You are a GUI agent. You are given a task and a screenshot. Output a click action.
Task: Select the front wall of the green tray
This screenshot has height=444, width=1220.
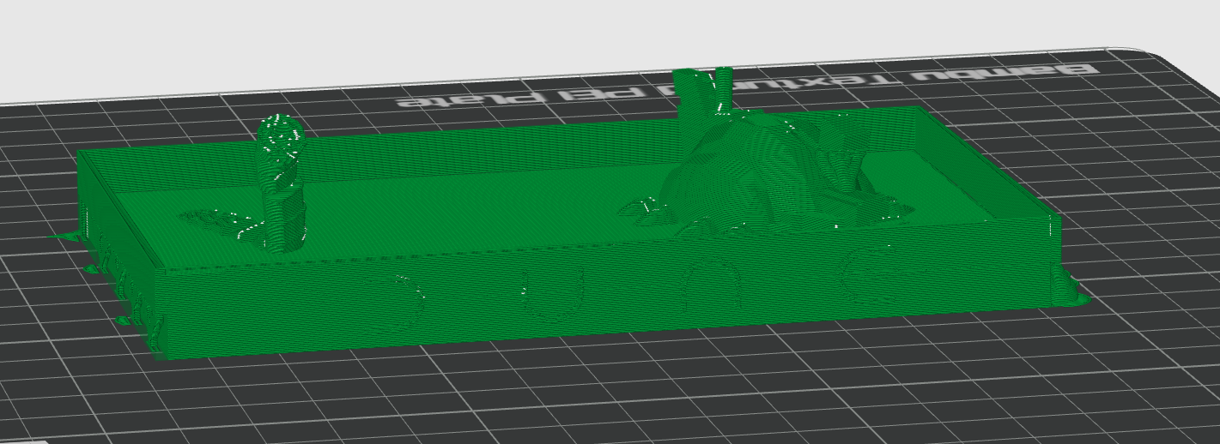(601, 291)
